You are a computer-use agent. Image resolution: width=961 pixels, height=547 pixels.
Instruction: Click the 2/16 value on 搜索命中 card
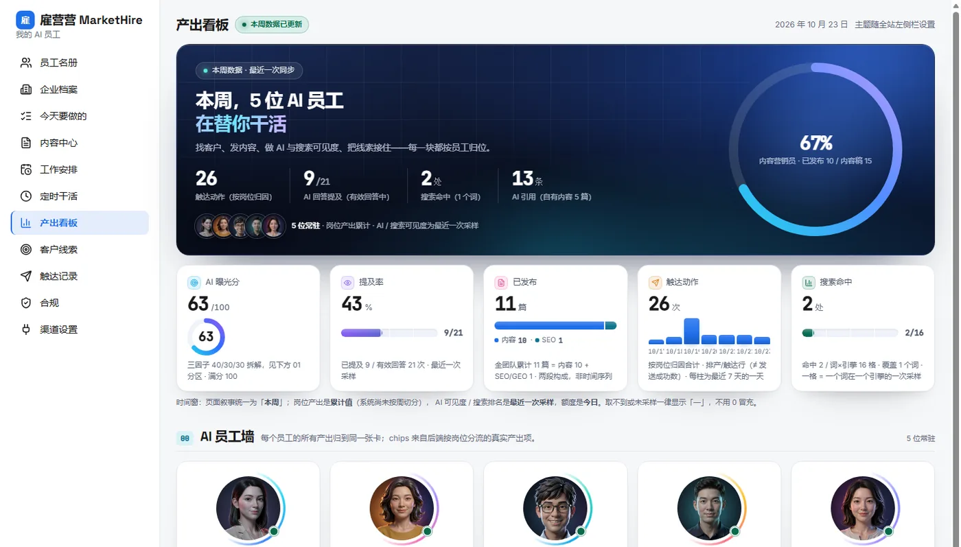914,333
